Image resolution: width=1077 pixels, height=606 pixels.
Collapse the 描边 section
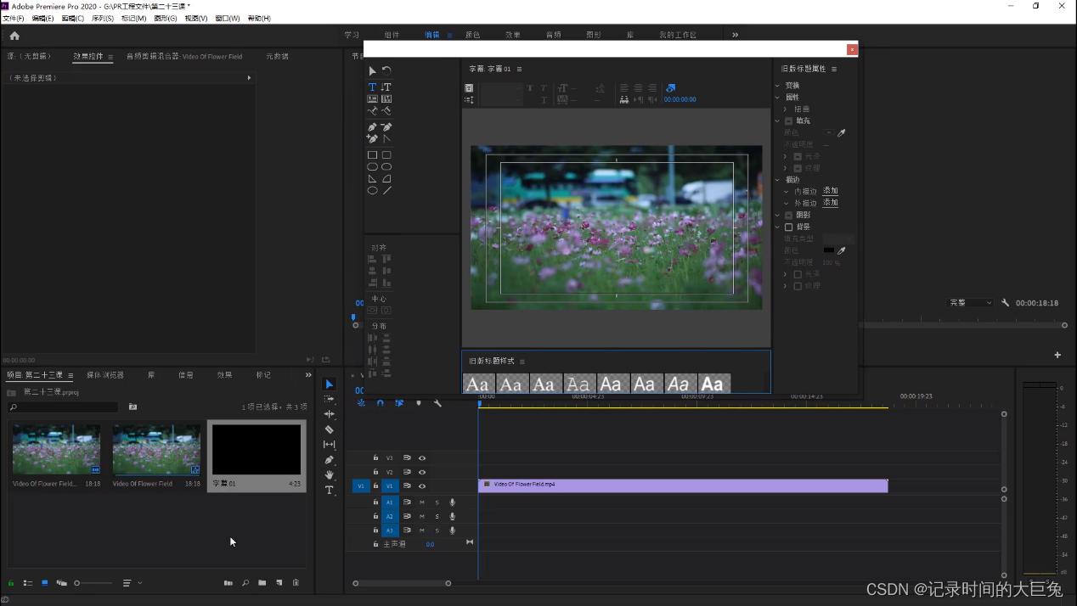click(777, 180)
